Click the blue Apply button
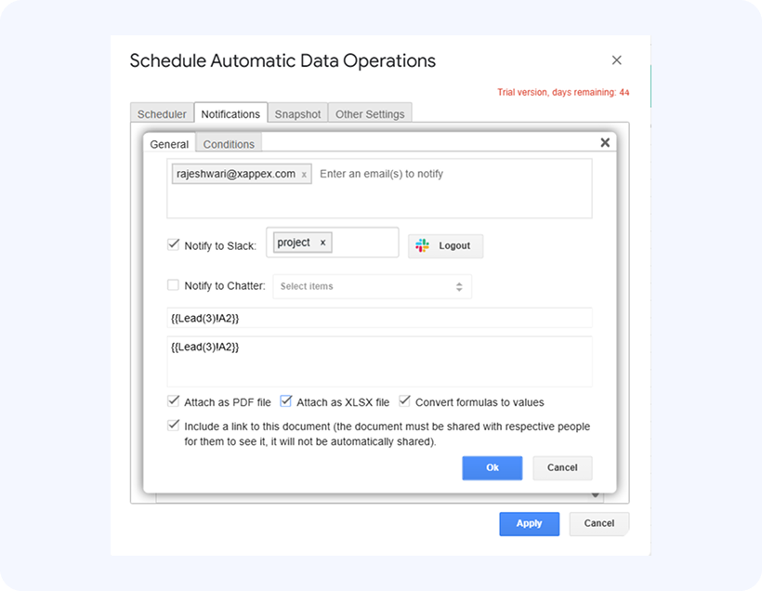Viewport: 762px width, 591px height. [529, 523]
